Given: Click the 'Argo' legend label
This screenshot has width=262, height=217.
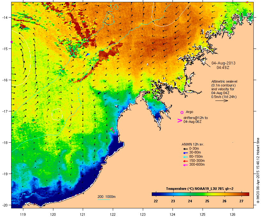Looking at the screenshot, I should [x=189, y=112].
